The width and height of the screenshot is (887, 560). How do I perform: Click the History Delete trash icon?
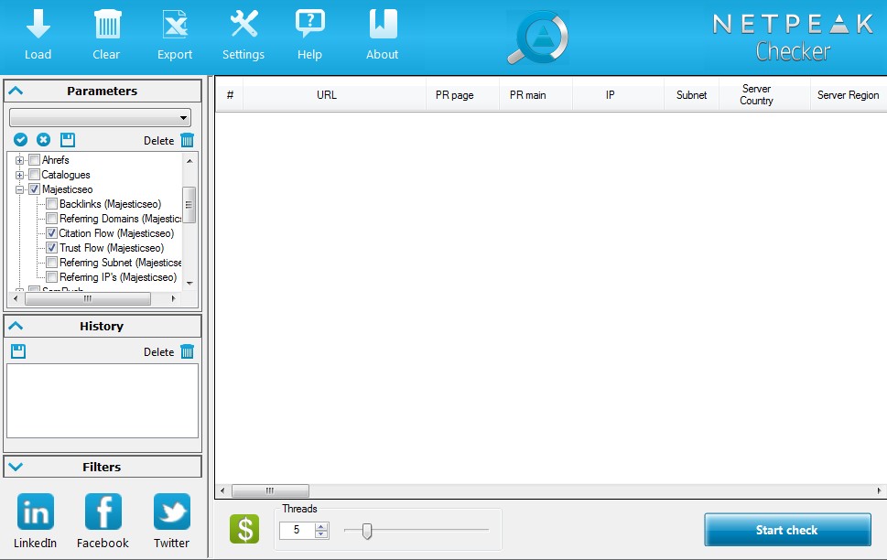[188, 351]
